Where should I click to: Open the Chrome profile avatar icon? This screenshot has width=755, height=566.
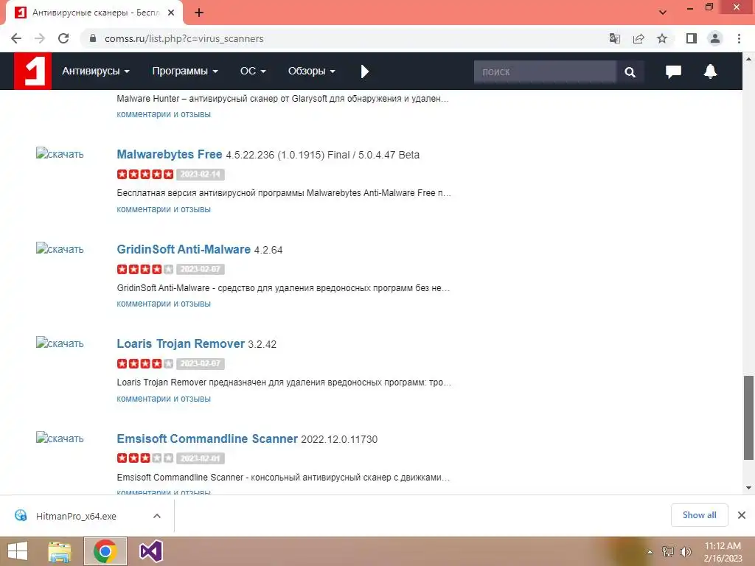tap(715, 38)
